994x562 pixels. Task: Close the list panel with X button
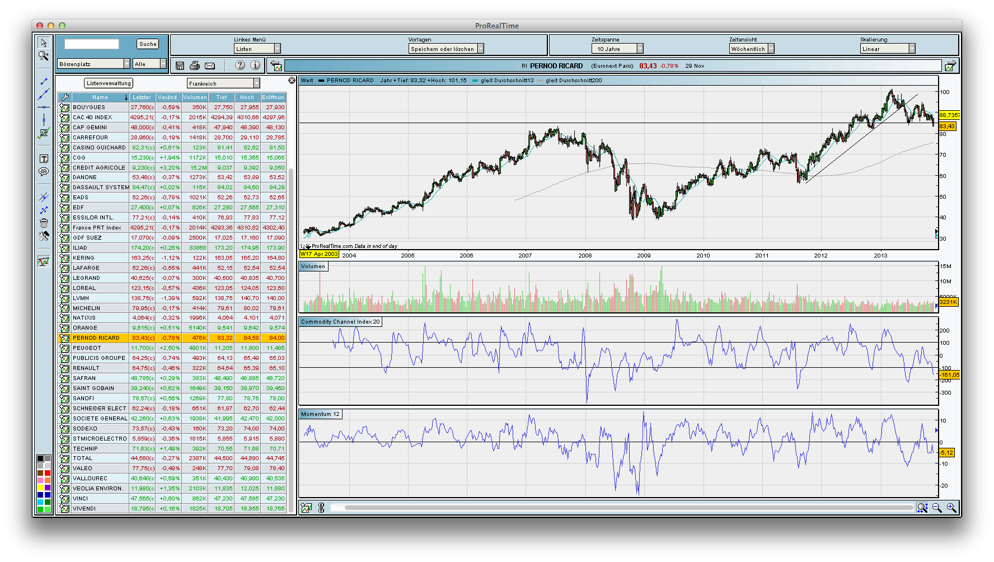tap(292, 81)
